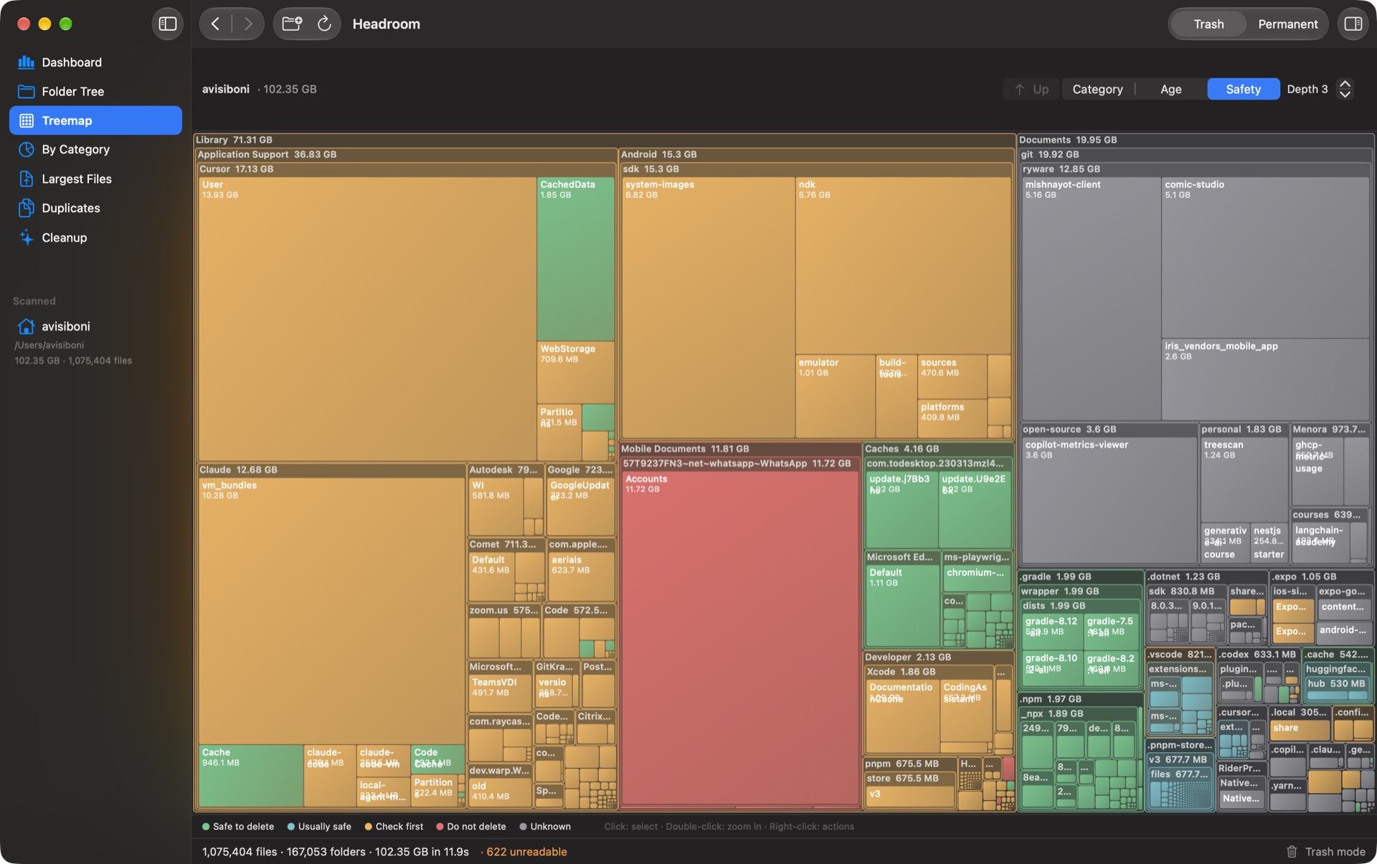1377x864 pixels.
Task: Adjust the Depth 3 stepper
Action: click(x=1345, y=89)
